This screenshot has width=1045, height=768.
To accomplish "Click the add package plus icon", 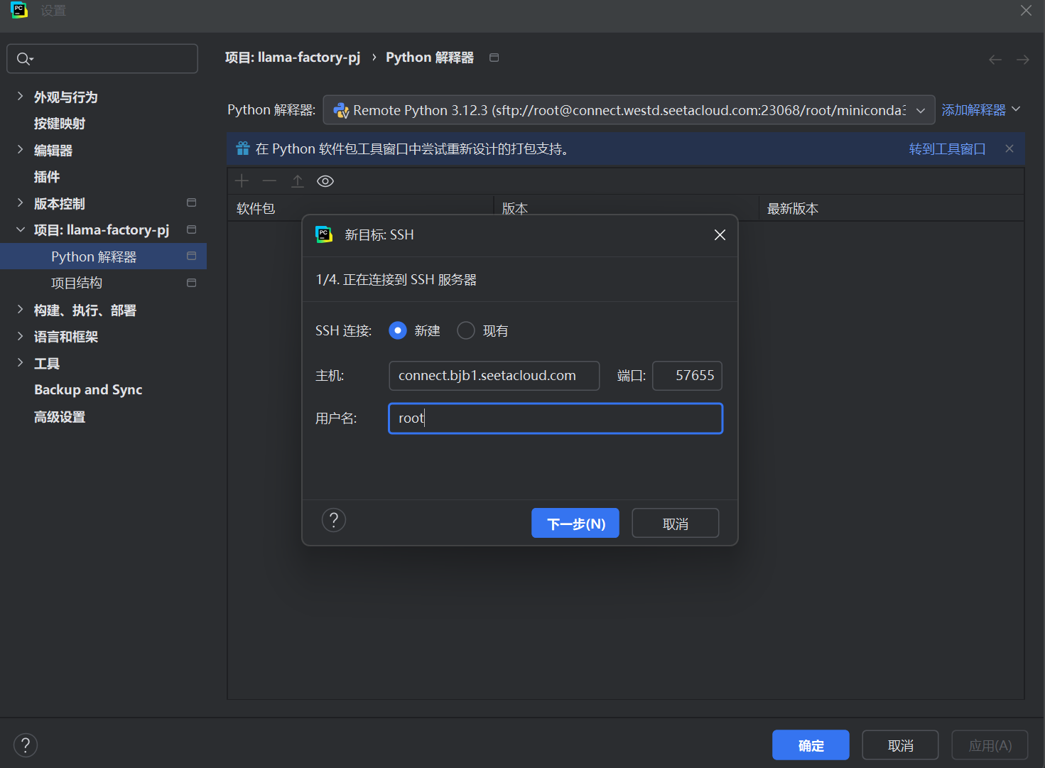I will [x=242, y=181].
